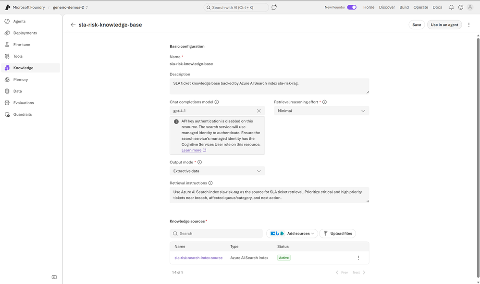Click the Tools sidebar icon
480x284 pixels.
[x=7, y=56]
